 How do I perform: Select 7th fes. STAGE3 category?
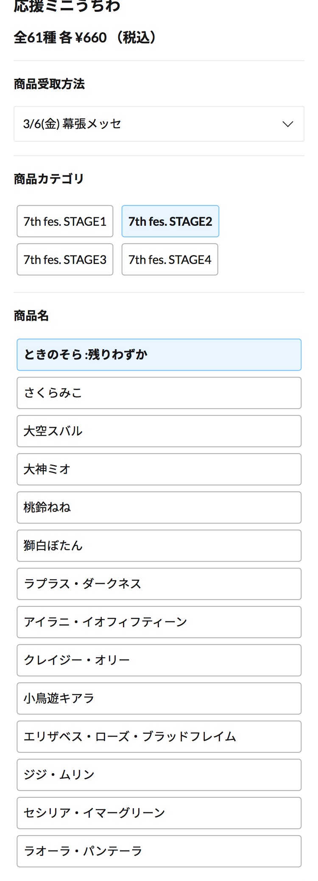65,259
